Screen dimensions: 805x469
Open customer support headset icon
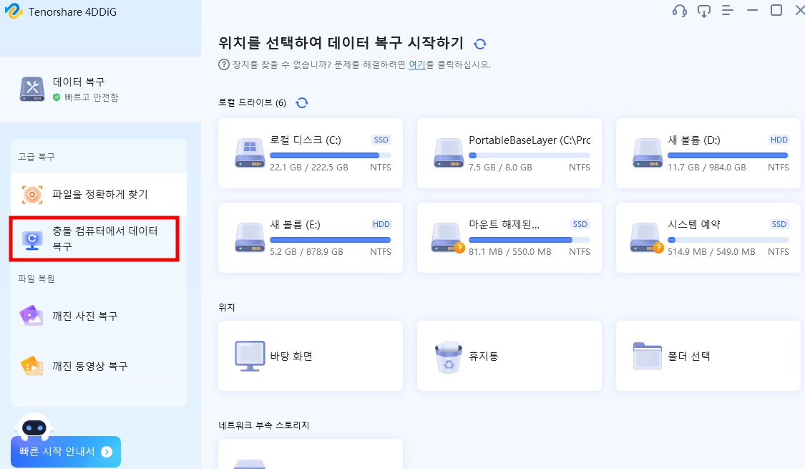coord(679,11)
